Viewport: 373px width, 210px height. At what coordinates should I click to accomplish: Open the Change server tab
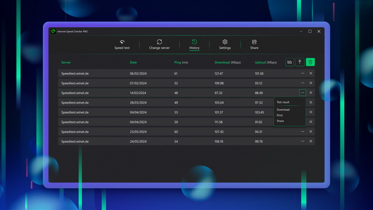click(159, 45)
